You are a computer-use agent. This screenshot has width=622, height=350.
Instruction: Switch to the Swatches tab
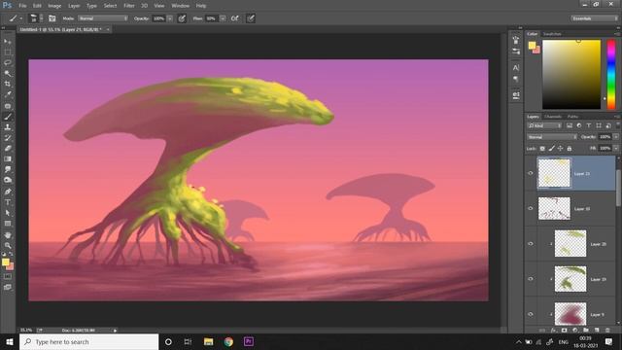coord(552,34)
